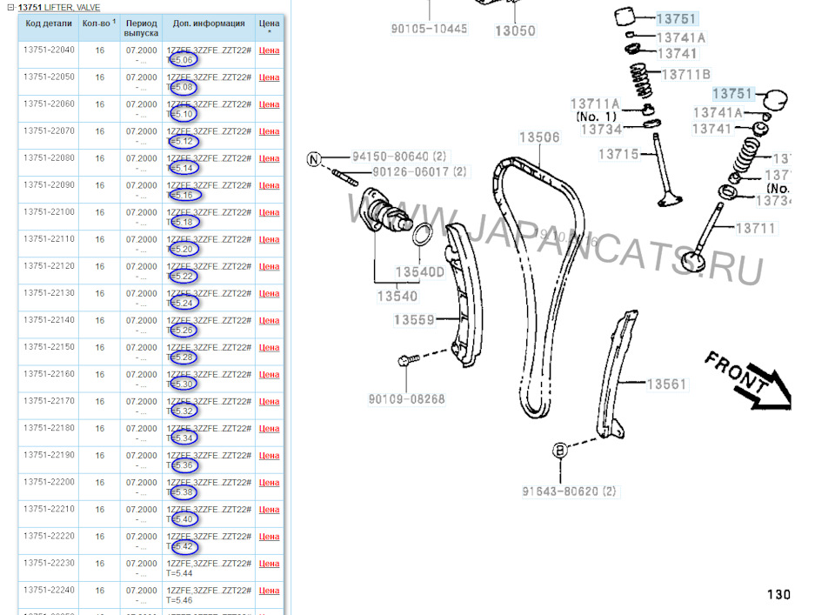Viewport: 835px width, 615px height.
Task: Click diagram label 91643-80620 (2)
Action: point(569,491)
